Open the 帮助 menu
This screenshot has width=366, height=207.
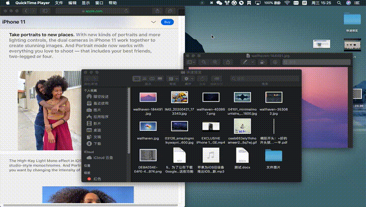coord(113,3)
